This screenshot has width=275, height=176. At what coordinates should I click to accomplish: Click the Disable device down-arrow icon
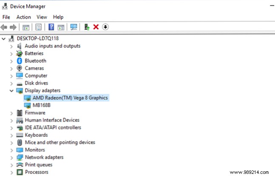pyautogui.click(x=105, y=27)
